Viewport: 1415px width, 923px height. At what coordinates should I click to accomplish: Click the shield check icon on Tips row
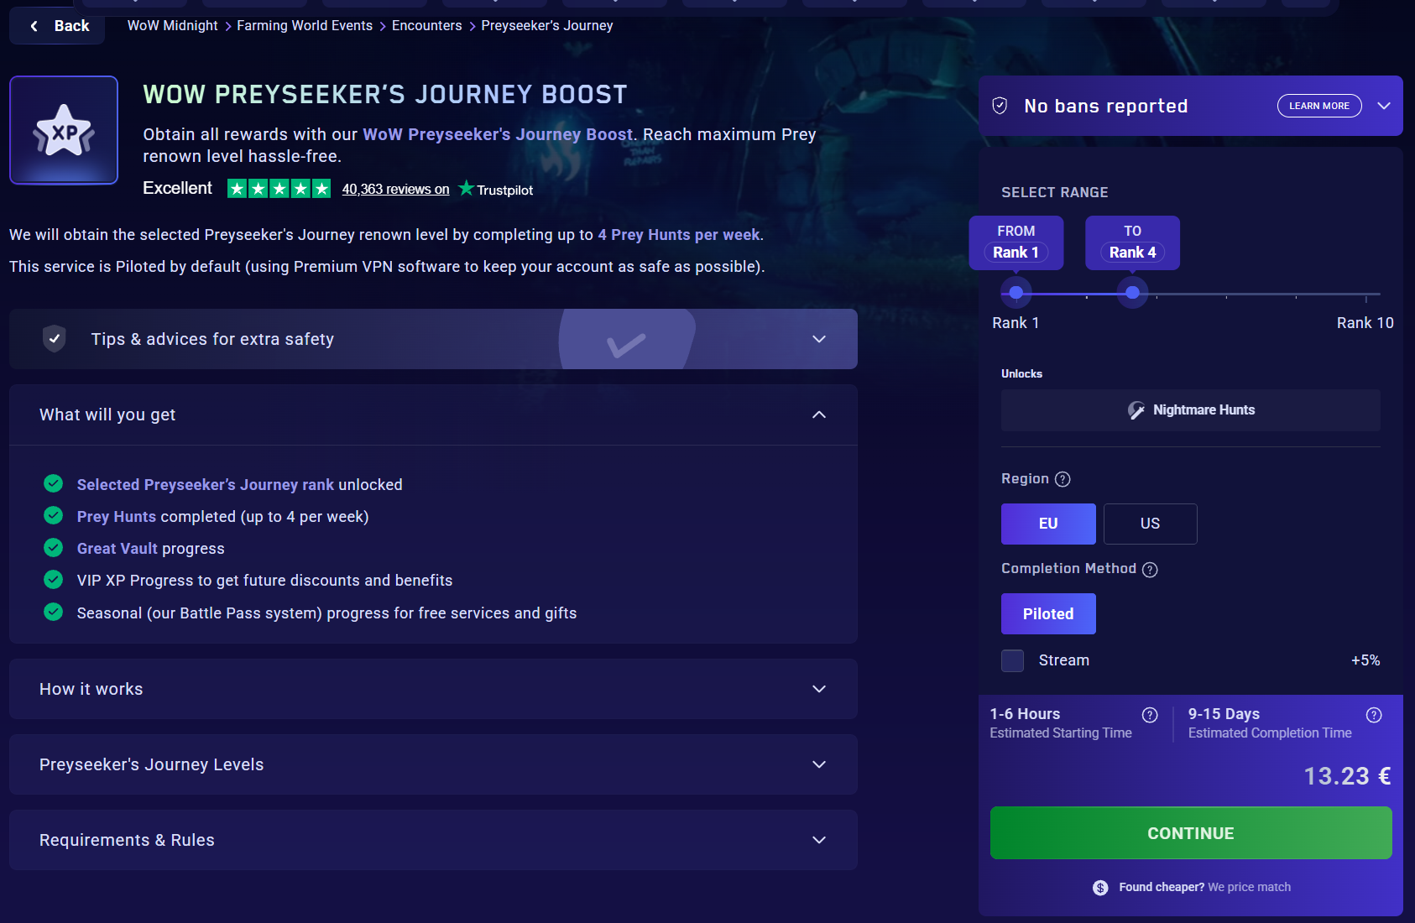55,339
